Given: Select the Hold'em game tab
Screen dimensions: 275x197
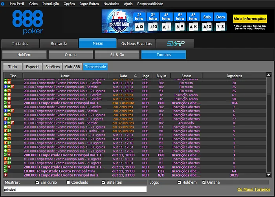Looking at the screenshot, I should (x=24, y=55).
